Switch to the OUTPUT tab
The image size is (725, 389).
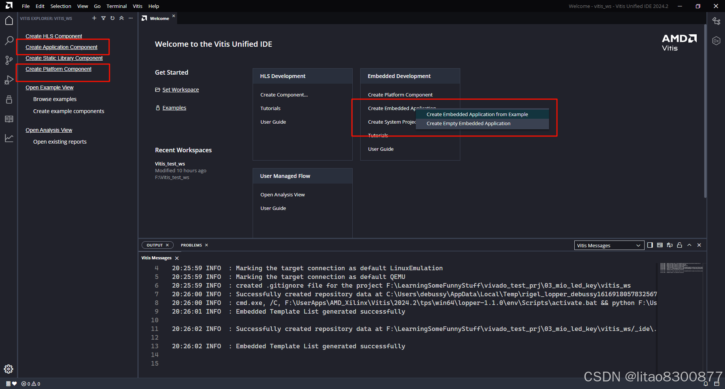[154, 245]
